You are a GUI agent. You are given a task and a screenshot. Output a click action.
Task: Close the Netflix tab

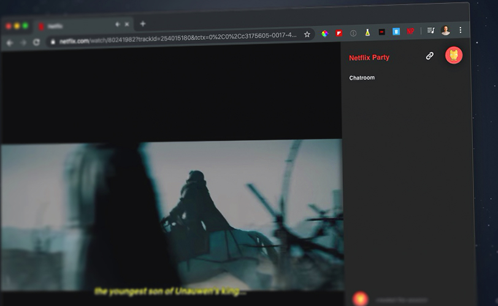tap(127, 24)
